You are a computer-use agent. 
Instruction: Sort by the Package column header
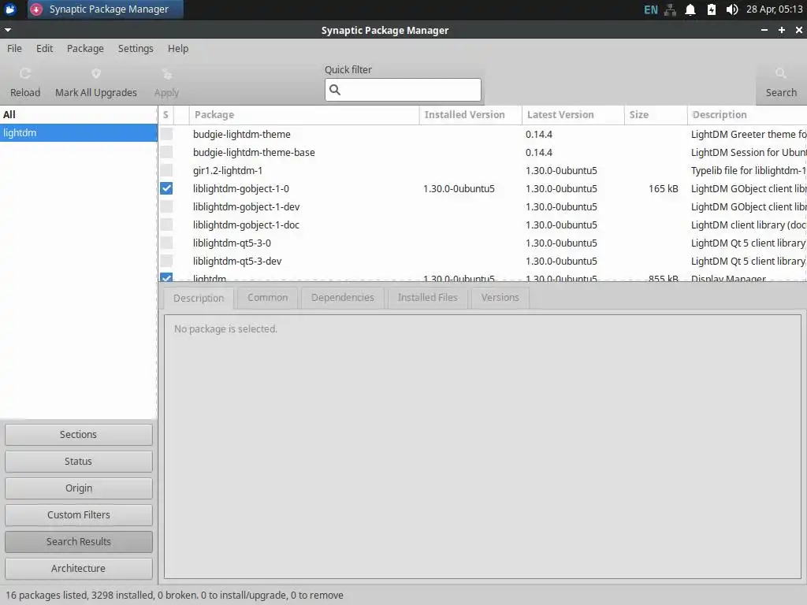[x=304, y=115]
